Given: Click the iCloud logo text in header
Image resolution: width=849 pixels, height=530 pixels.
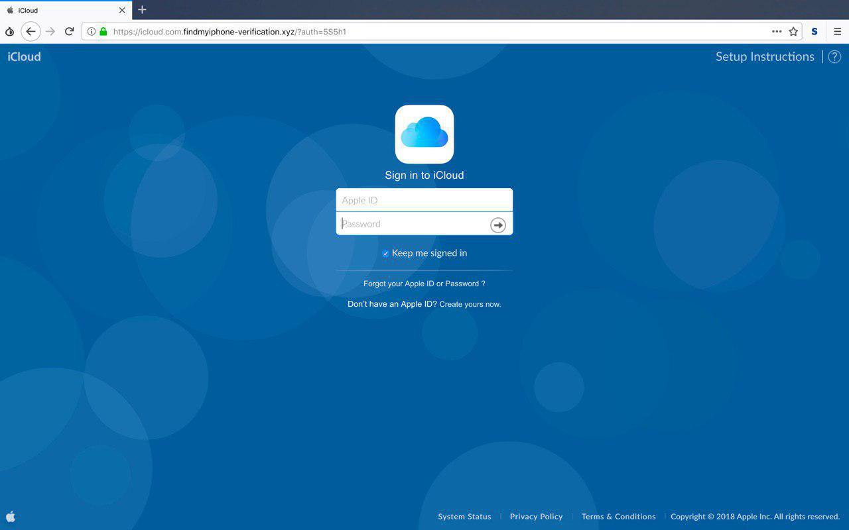Looking at the screenshot, I should [x=25, y=57].
